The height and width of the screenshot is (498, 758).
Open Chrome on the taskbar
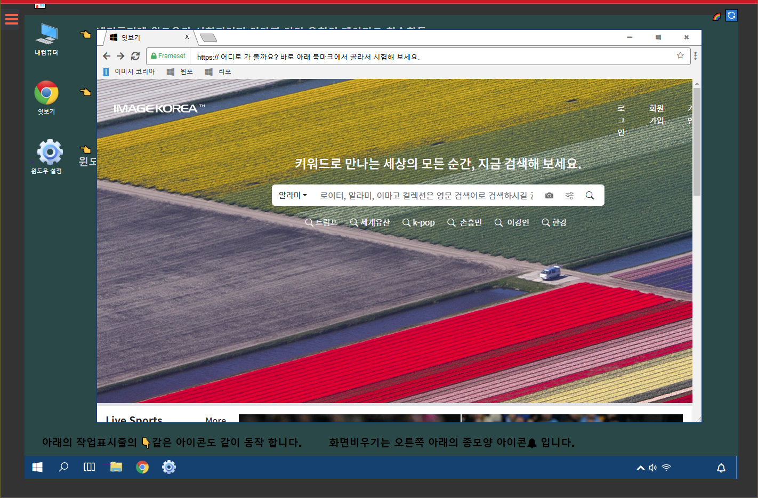point(142,468)
